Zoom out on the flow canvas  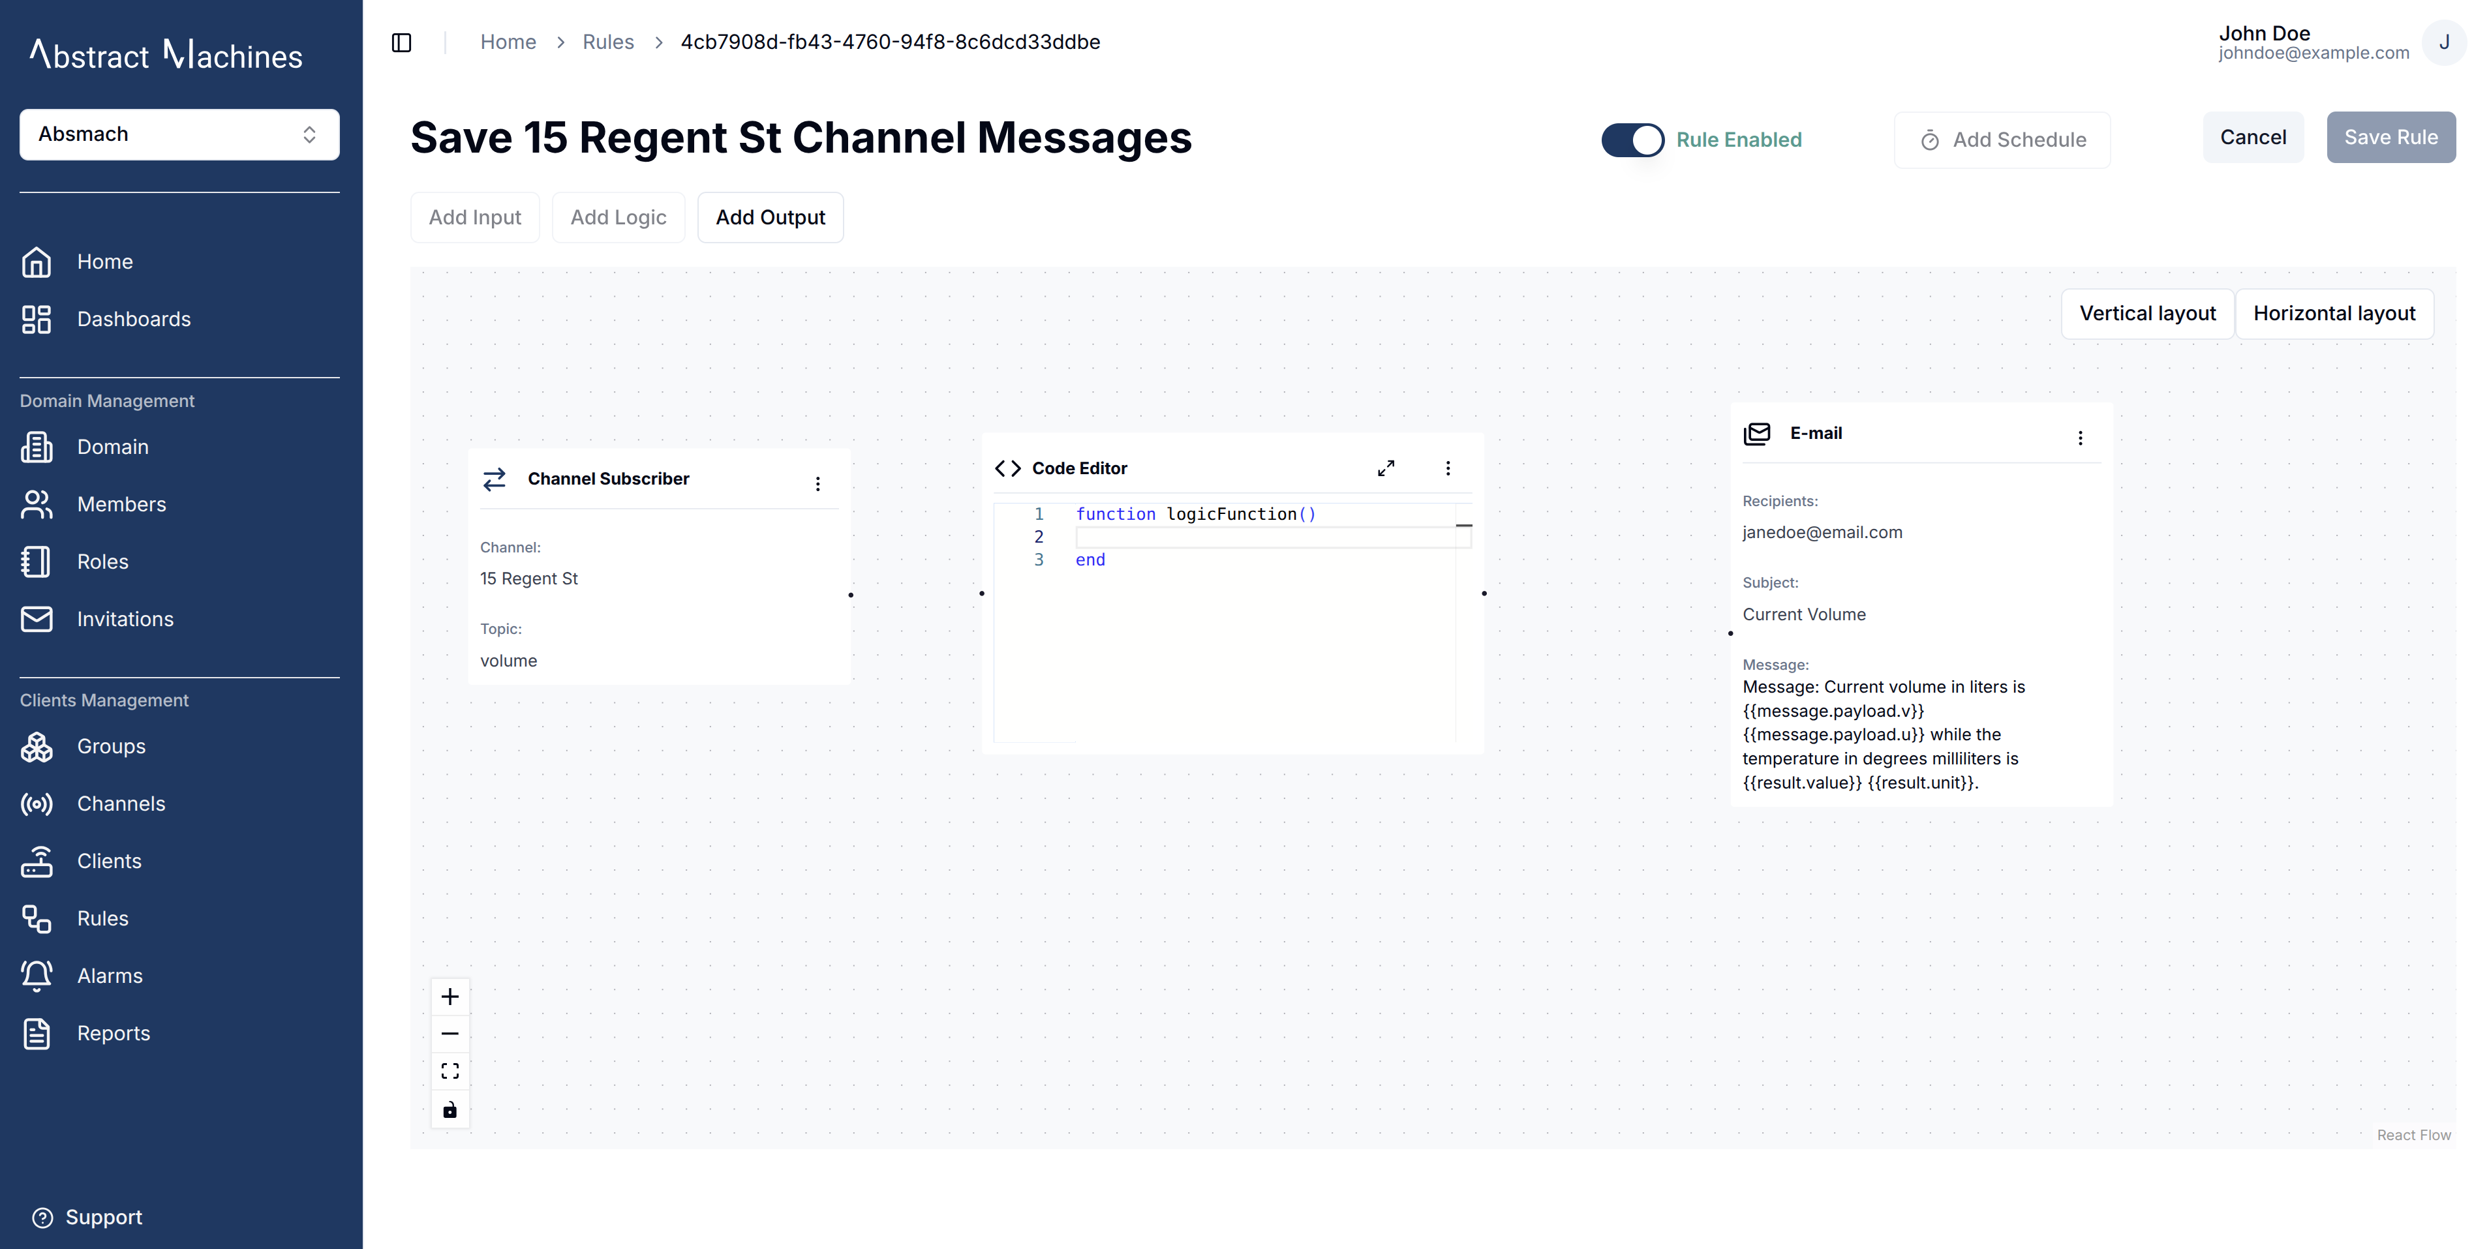450,1034
